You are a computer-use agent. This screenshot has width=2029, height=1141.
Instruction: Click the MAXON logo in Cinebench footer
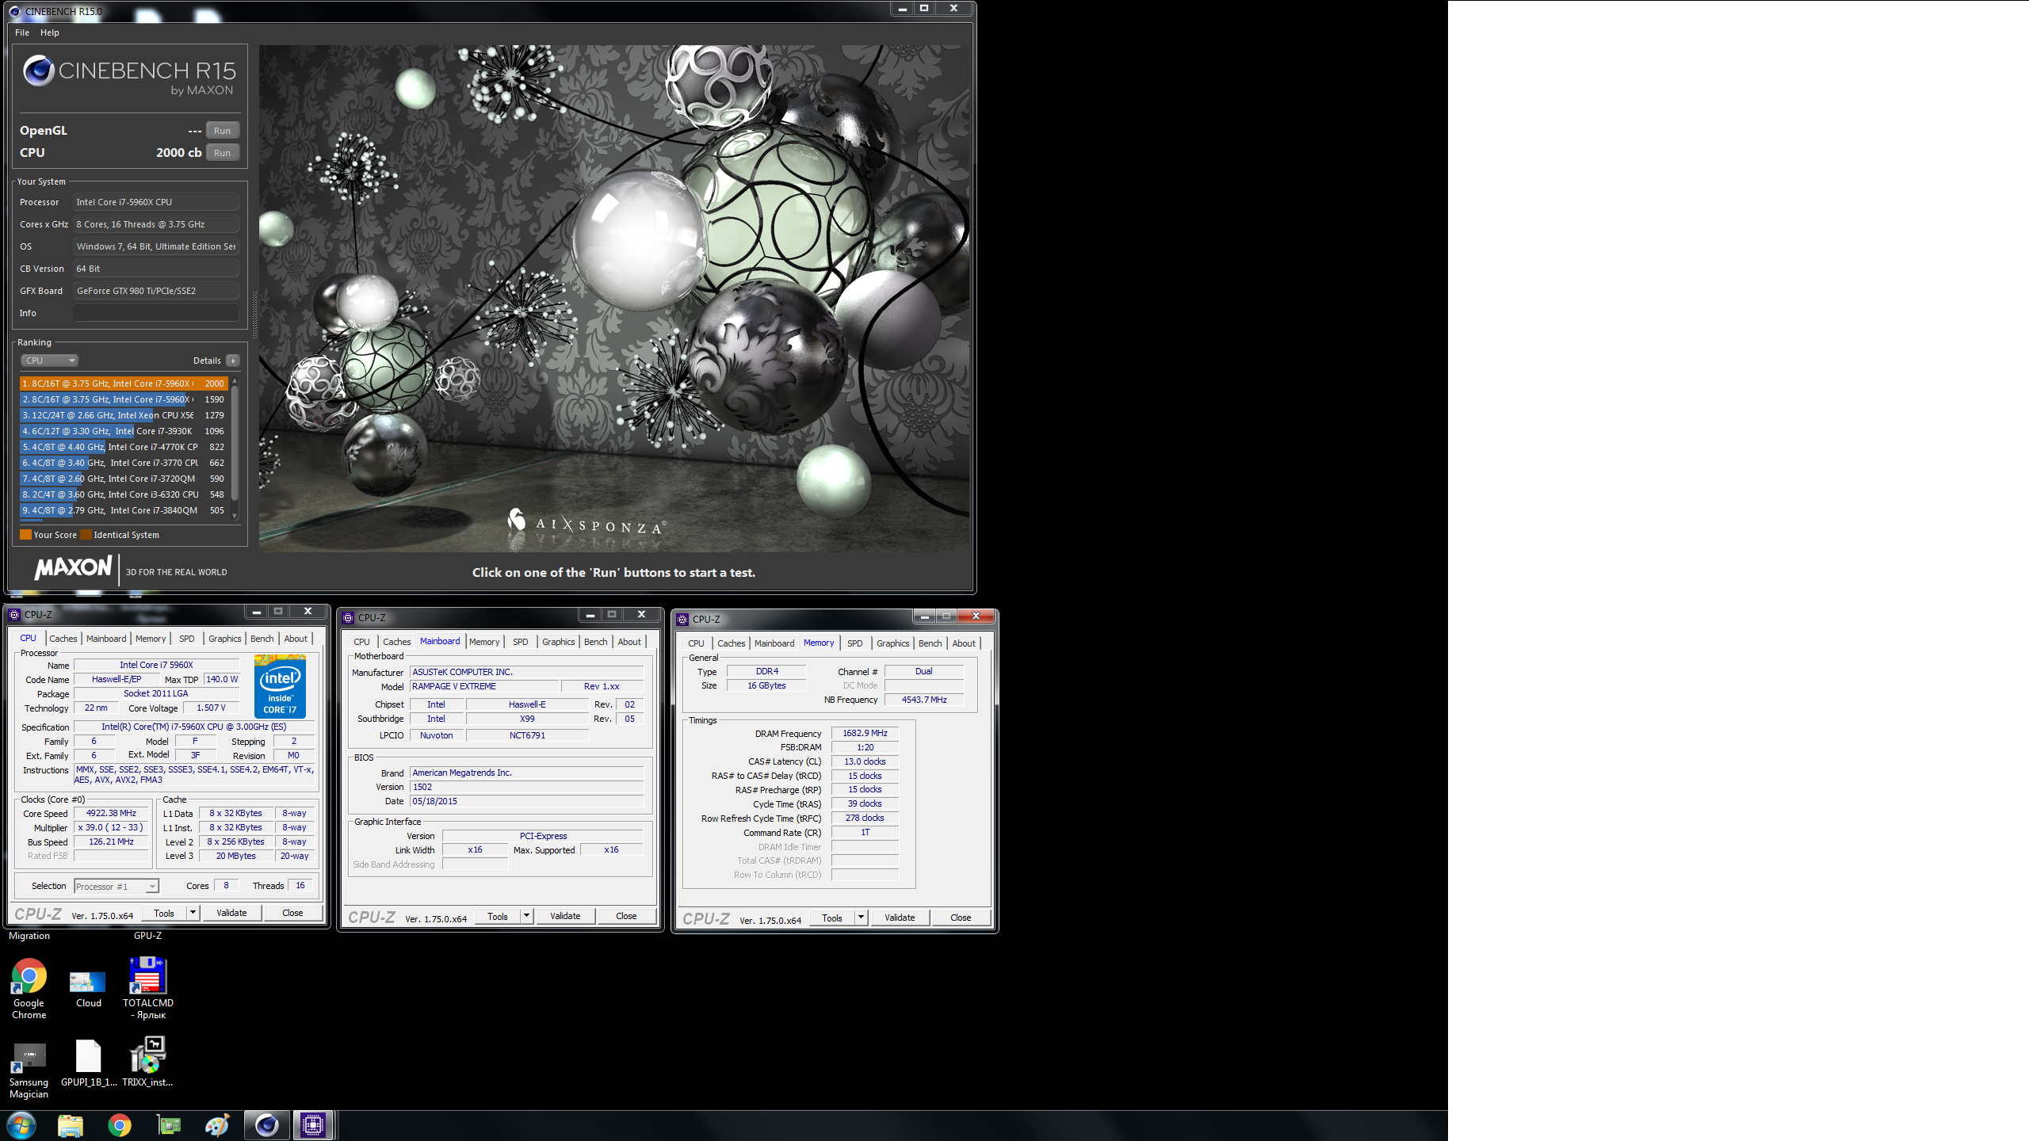[x=74, y=569]
